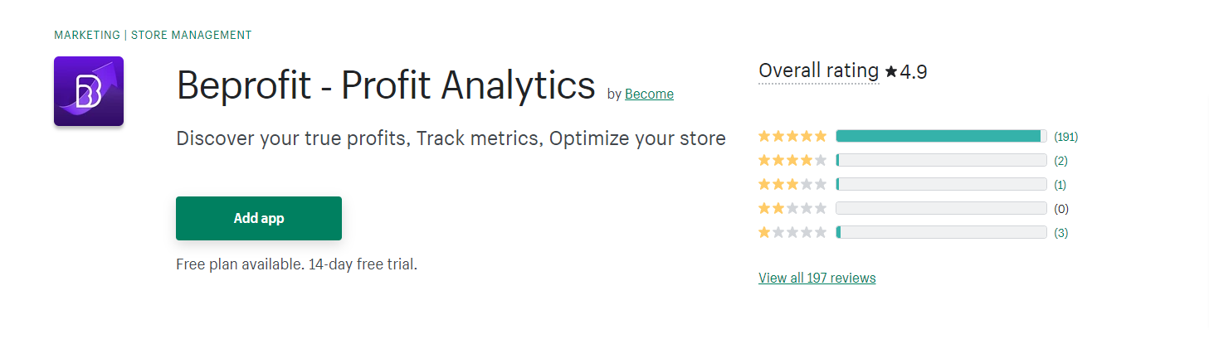Open the Become developer link
The height and width of the screenshot is (344, 1209).
649,94
